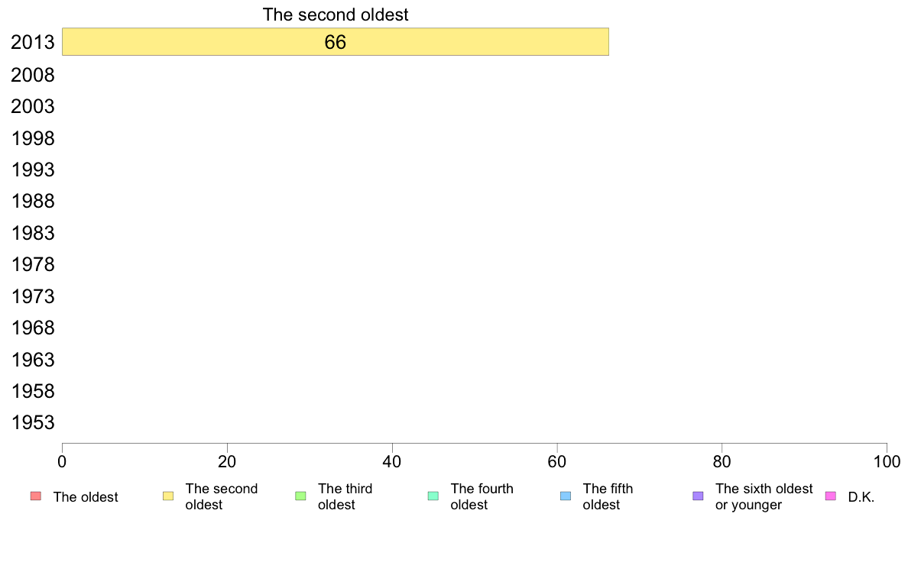Click the 2008 year label
The height and width of the screenshot is (562, 908).
pos(33,76)
